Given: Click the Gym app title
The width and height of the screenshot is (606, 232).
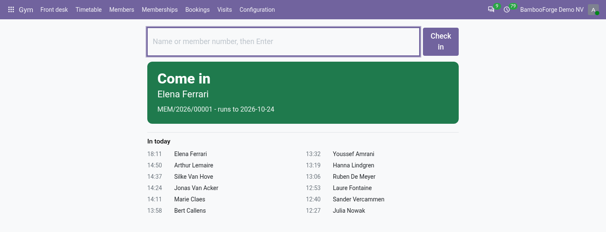Looking at the screenshot, I should click(x=26, y=10).
